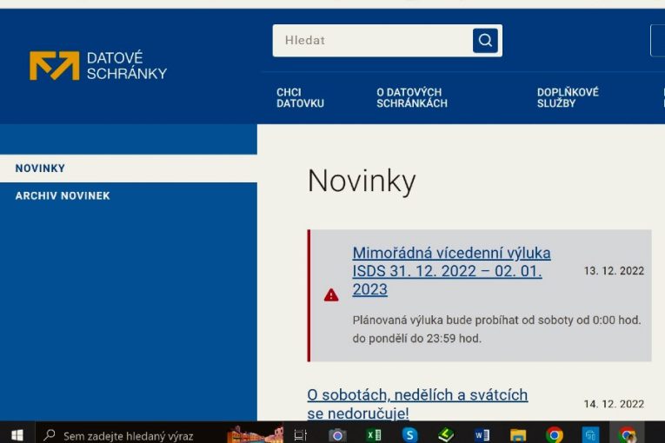665x443 pixels.
Task: Click the Hledat search field
Action: point(374,40)
